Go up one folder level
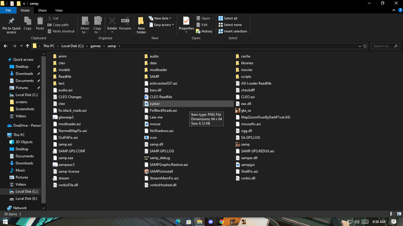 pyautogui.click(x=27, y=46)
